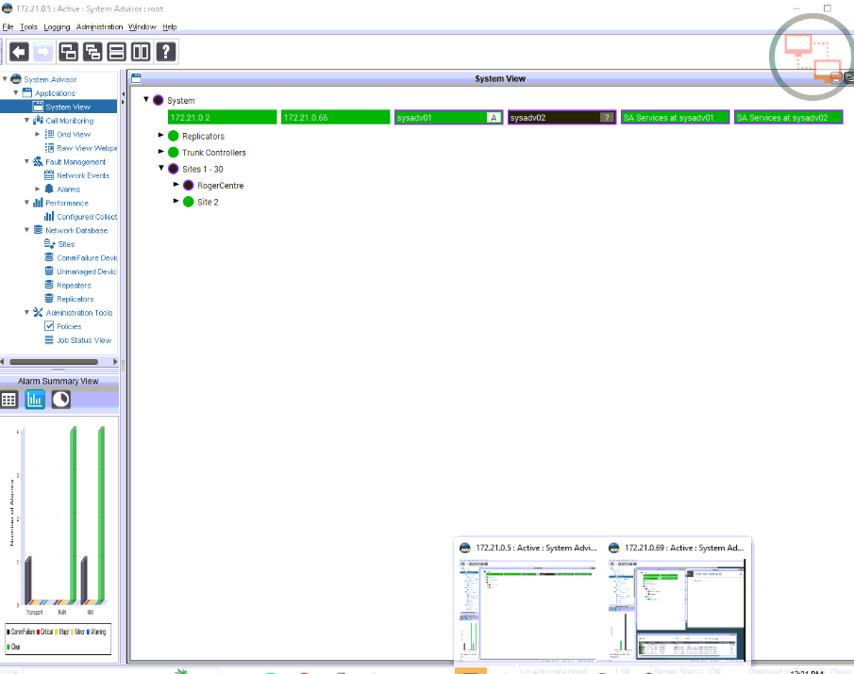
Task: Expand the Site 2 node
Action: pyautogui.click(x=176, y=201)
